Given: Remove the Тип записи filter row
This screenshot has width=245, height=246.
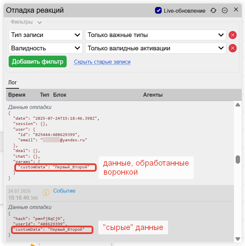Looking at the screenshot, I should pyautogui.click(x=233, y=35).
